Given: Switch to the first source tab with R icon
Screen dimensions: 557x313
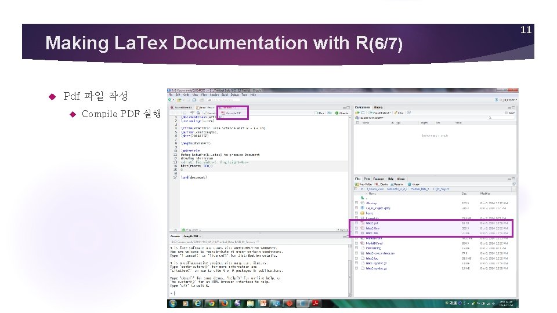Looking at the screenshot, I should (181, 107).
